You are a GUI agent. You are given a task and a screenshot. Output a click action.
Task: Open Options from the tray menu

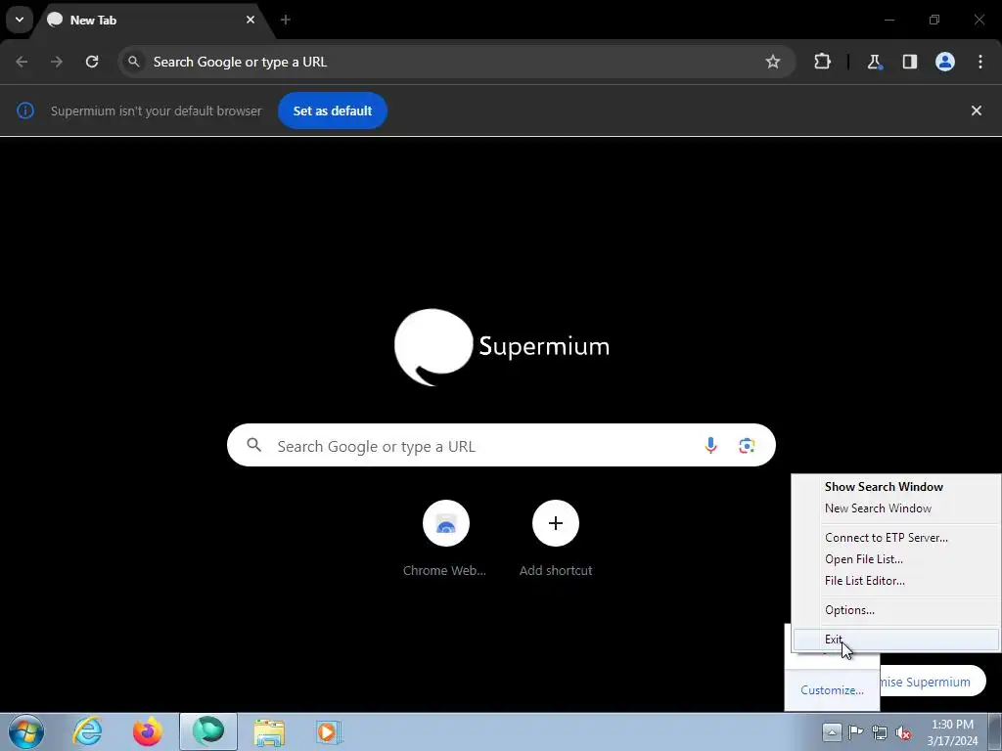click(896, 610)
